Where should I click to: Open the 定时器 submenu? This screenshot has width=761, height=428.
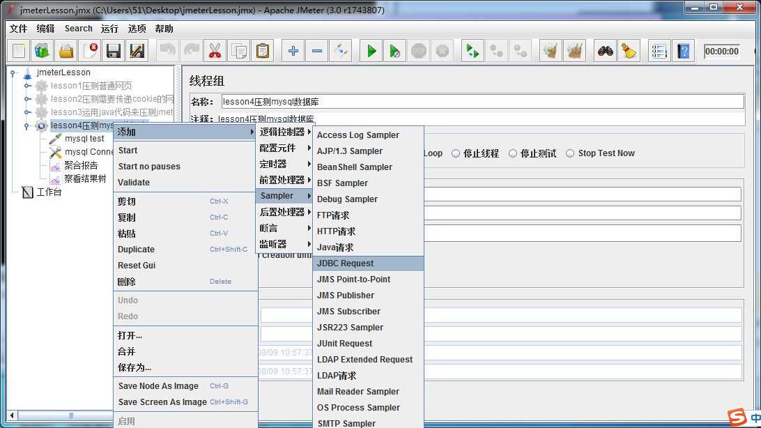(x=284, y=164)
